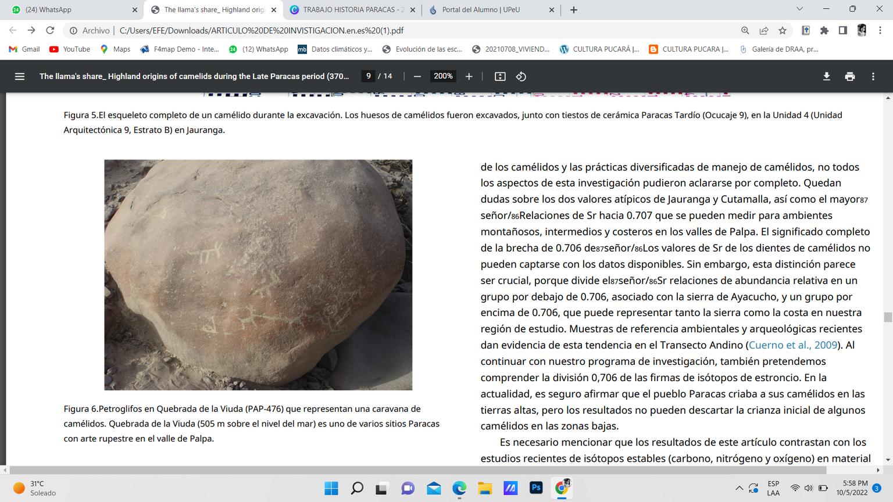Image resolution: width=893 pixels, height=502 pixels.
Task: Follow Cuerno et al., 2009 citation link
Action: [793, 345]
